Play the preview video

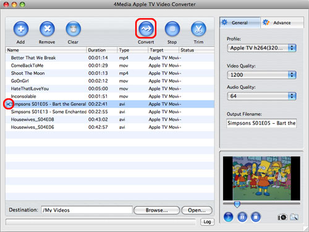[x=229, y=217]
